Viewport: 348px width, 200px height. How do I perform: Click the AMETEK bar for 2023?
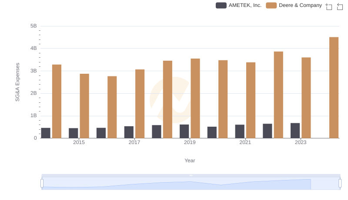295,131
